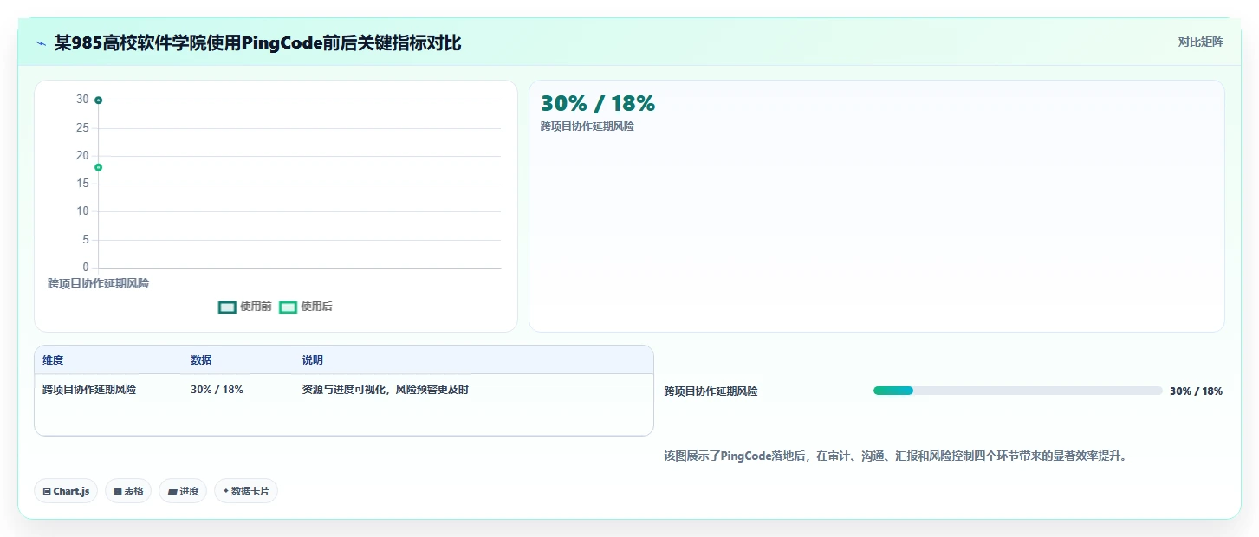Toggle the 使用前 legend item

245,307
